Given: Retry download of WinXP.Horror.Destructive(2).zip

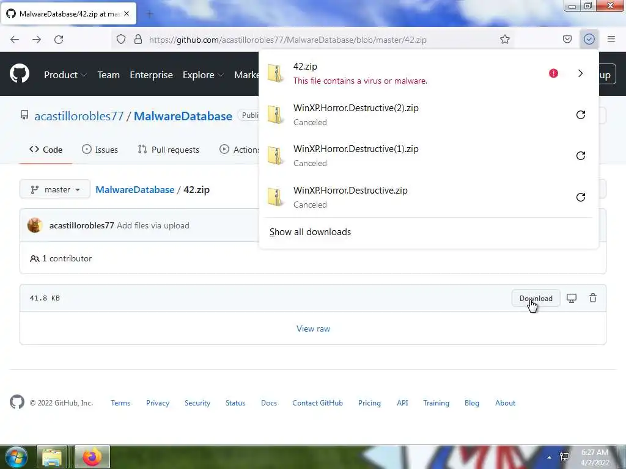Looking at the screenshot, I should [581, 115].
